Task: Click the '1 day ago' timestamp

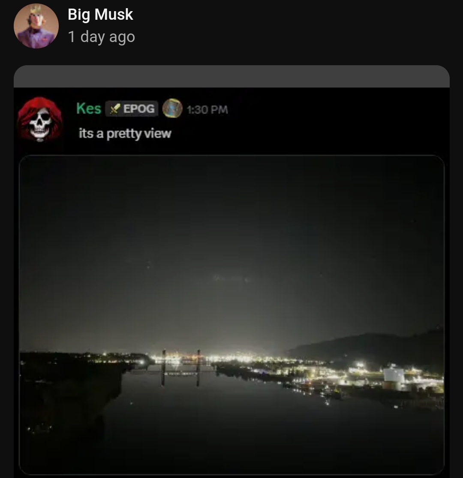Action: pos(102,37)
